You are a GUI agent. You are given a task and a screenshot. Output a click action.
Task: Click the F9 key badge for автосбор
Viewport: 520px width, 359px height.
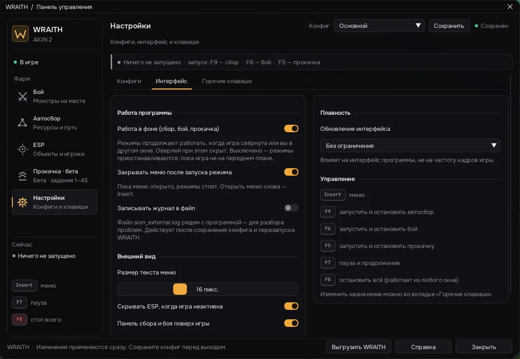(x=327, y=212)
